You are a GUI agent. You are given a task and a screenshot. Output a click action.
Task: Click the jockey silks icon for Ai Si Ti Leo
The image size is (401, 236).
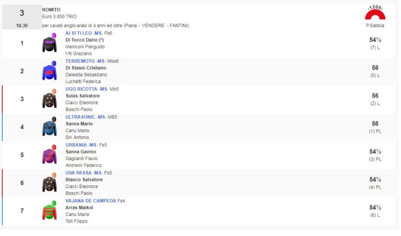pos(49,43)
